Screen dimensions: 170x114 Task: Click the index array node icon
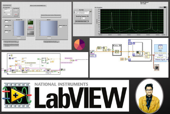[x=105, y=49]
